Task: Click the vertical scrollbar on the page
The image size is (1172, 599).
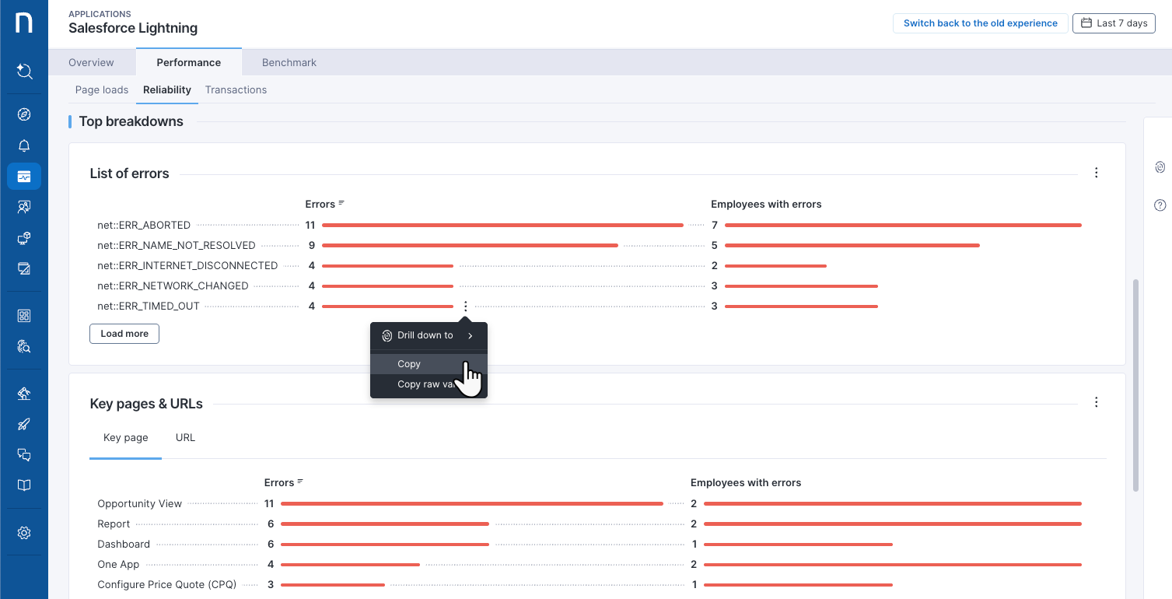Action: tap(1135, 385)
